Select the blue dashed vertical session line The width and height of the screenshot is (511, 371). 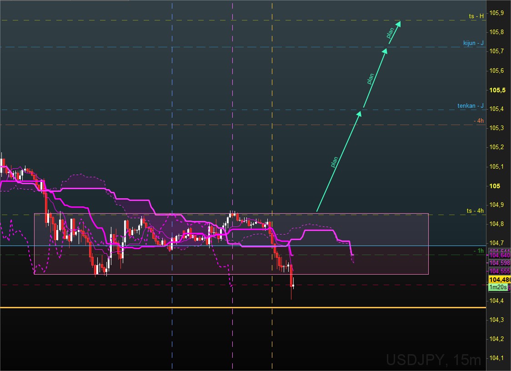coord(172,185)
